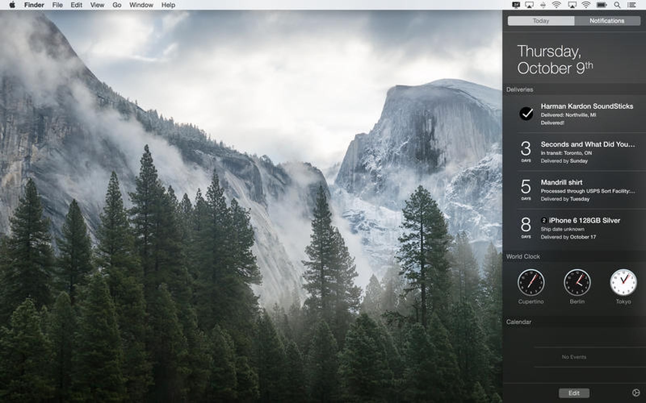The image size is (646, 403).
Task: Click the Wi-Fi status icon in menu bar
Action: click(586, 5)
